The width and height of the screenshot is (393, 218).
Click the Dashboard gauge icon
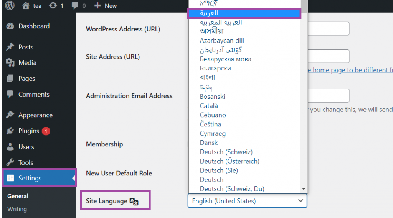point(10,26)
